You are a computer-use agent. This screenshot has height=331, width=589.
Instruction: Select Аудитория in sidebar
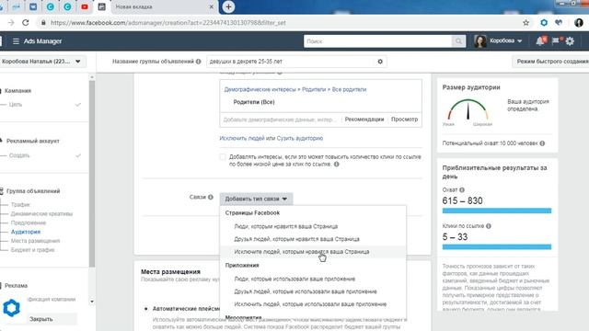tap(26, 232)
